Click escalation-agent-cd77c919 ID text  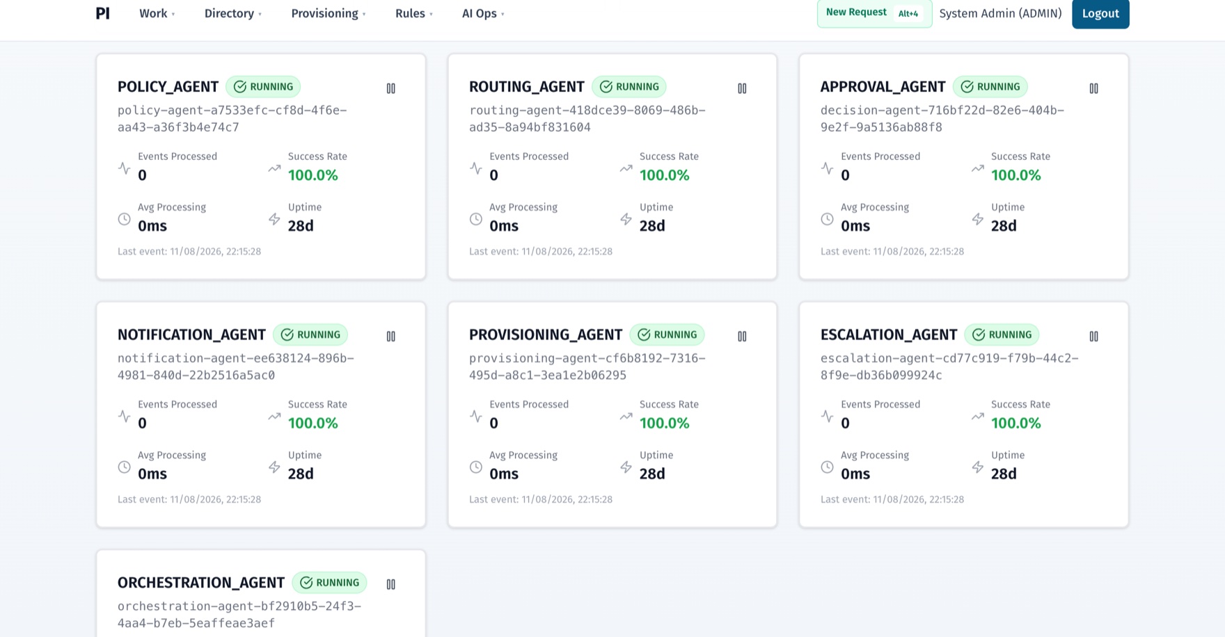(x=949, y=366)
